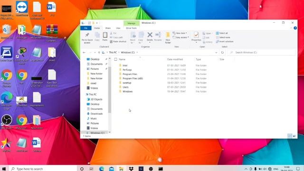
Task: Click the Task View taskbar button
Action: (x=91, y=169)
